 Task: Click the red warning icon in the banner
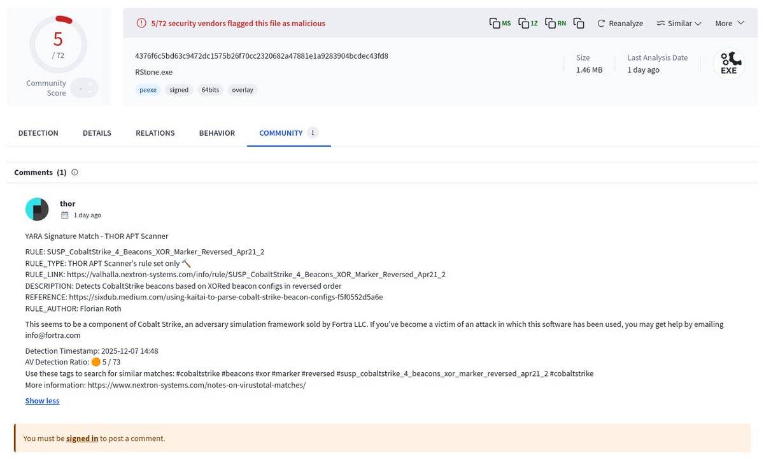click(141, 23)
